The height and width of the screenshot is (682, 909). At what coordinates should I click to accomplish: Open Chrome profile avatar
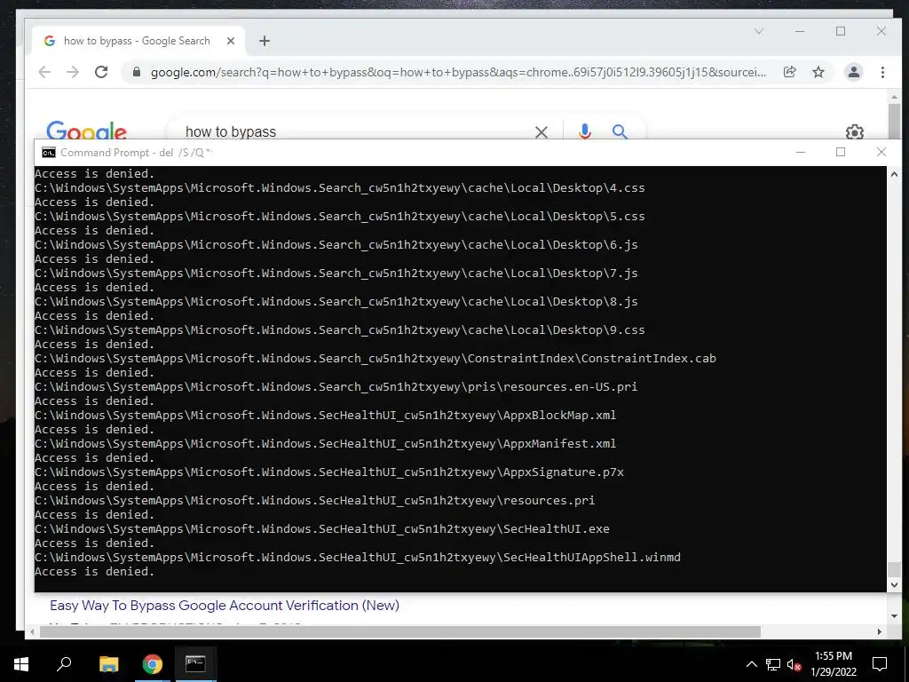tap(853, 72)
